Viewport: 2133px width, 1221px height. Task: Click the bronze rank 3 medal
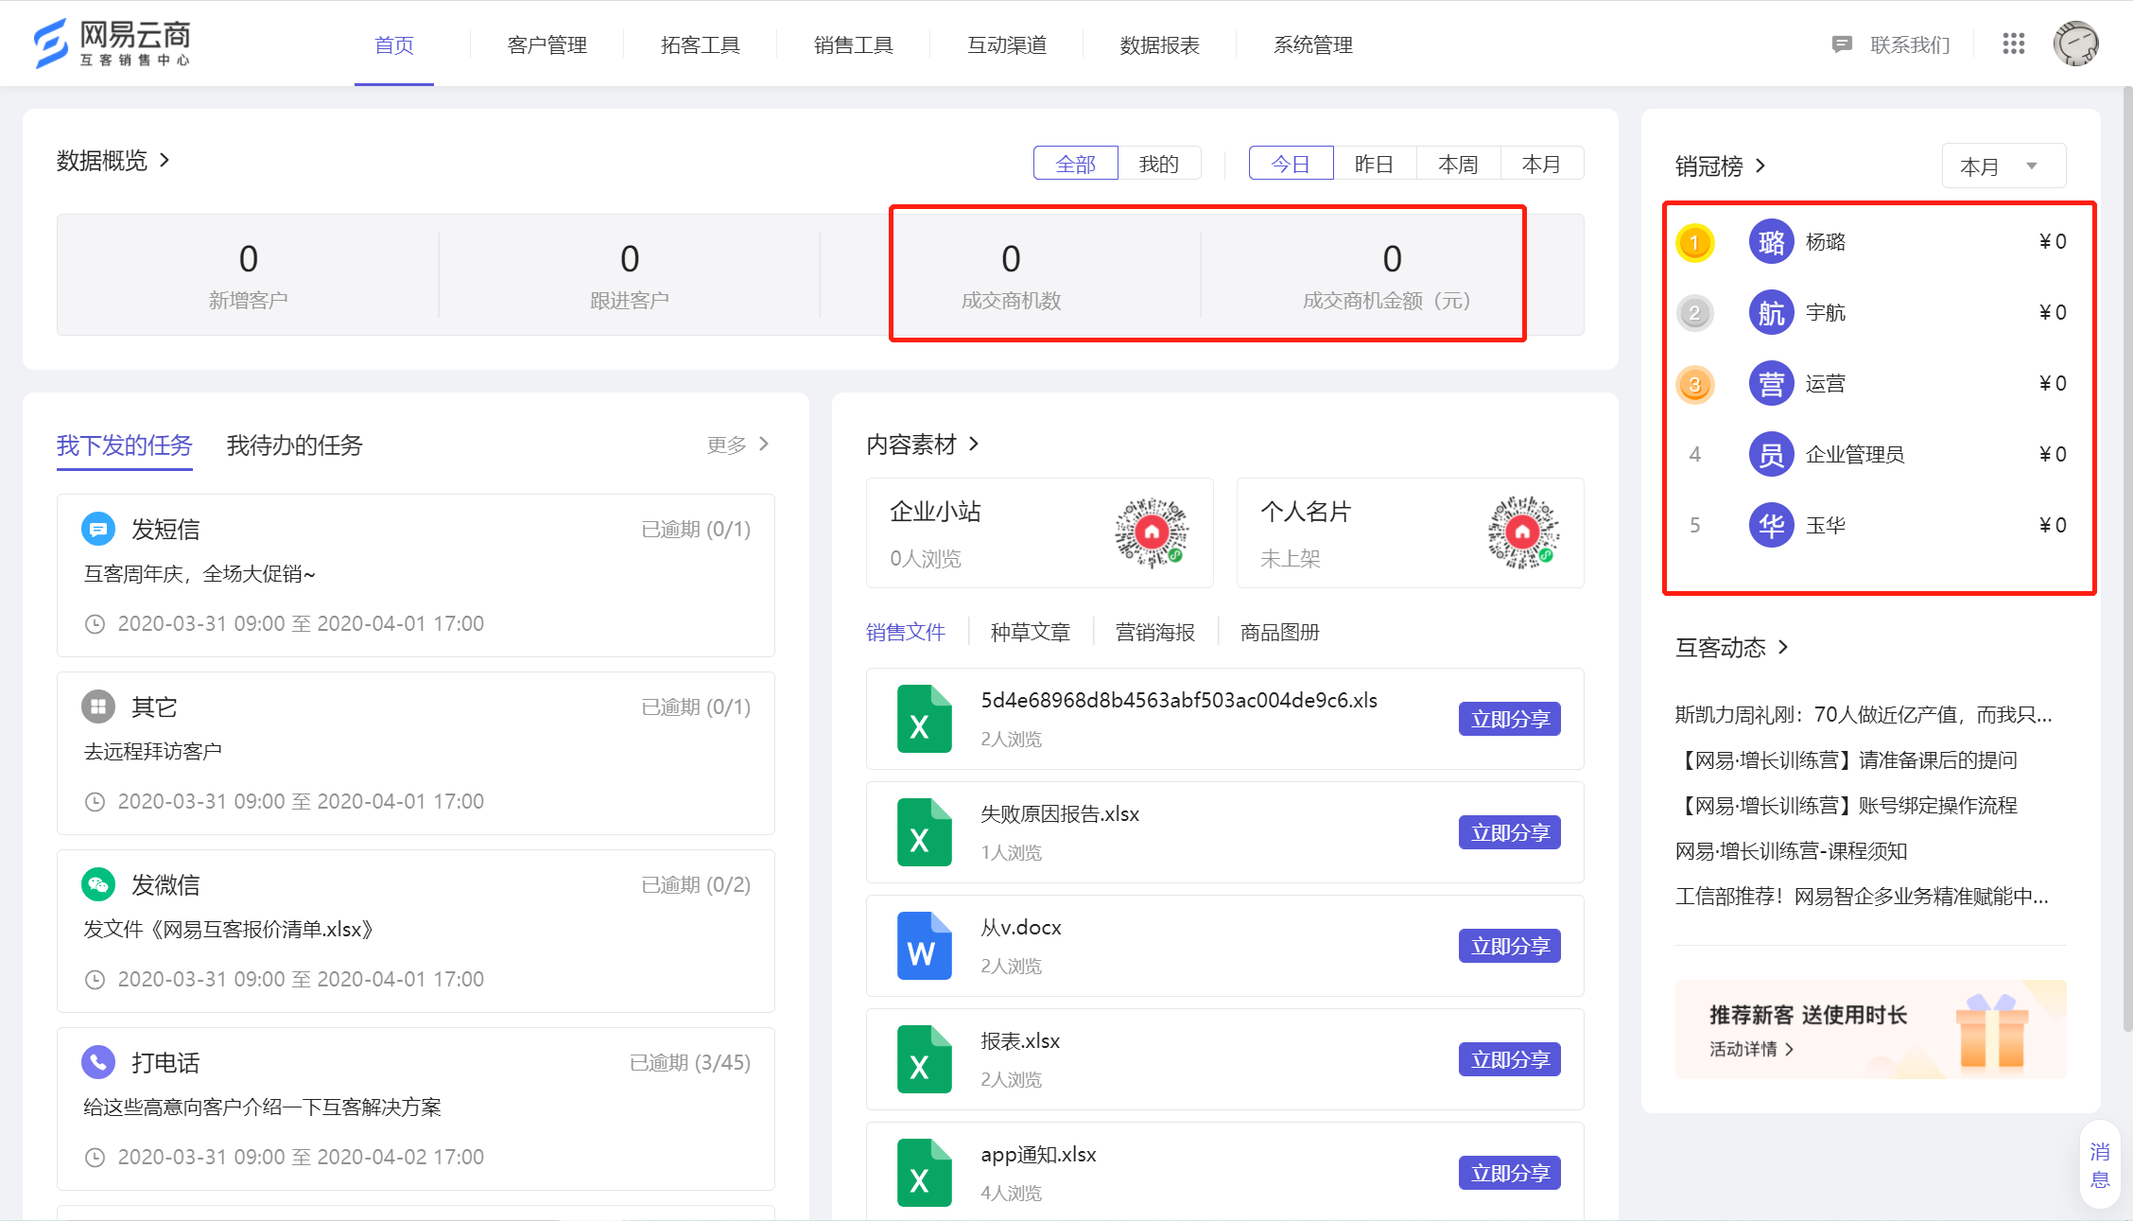click(1695, 385)
